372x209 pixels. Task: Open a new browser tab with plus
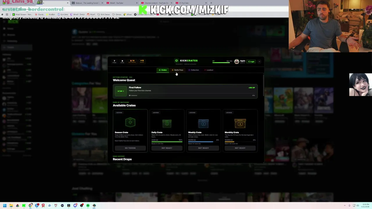tap(211, 3)
